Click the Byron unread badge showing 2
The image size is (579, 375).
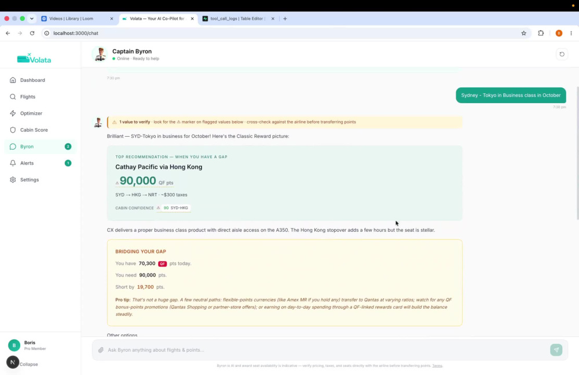pyautogui.click(x=68, y=147)
